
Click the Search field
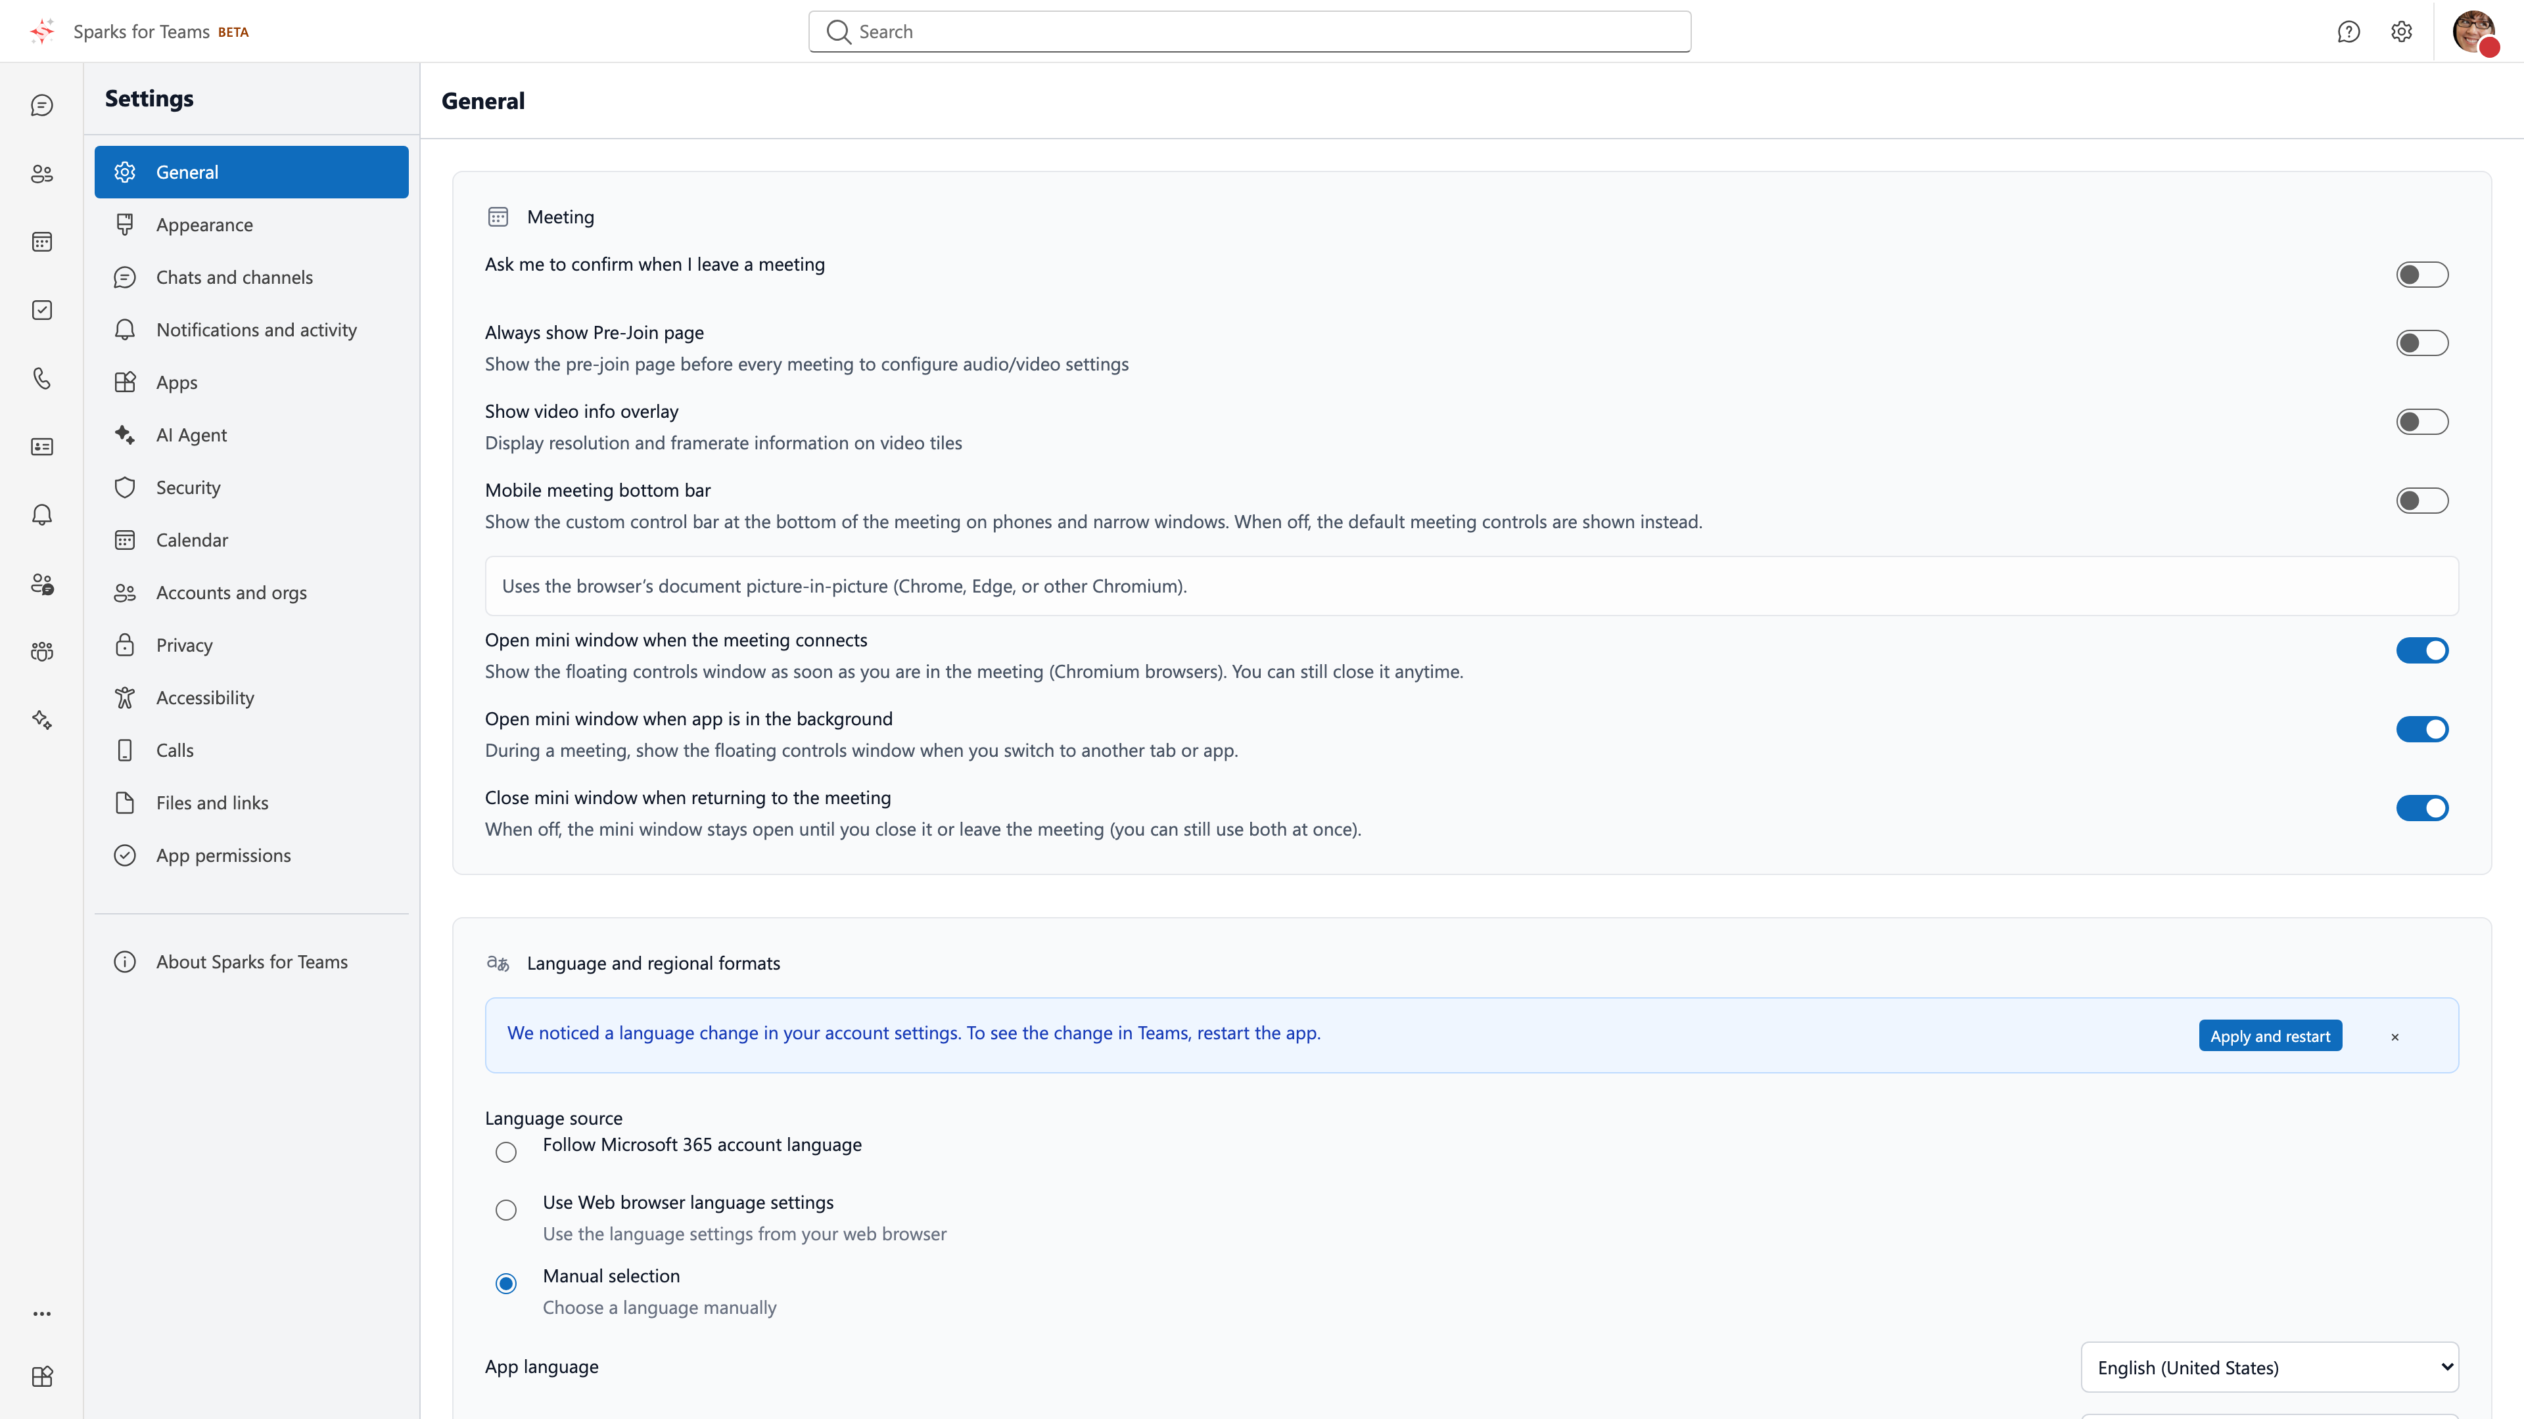[1250, 32]
